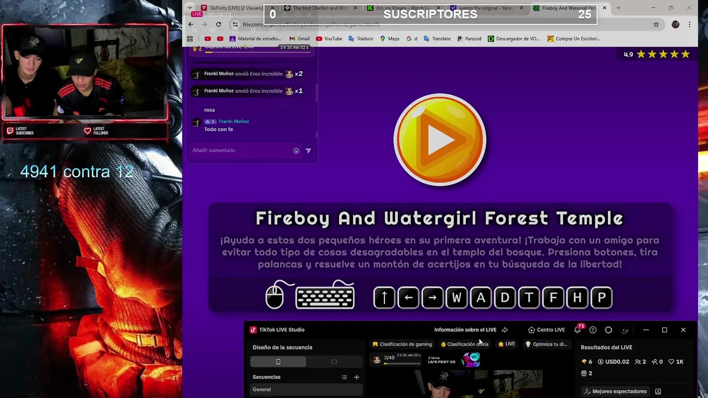Open the Compre Un Escritori... bookmark

574,39
